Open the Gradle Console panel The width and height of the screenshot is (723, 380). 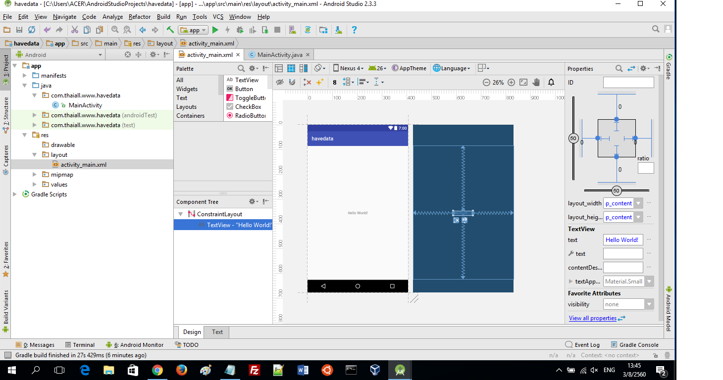[x=635, y=345]
